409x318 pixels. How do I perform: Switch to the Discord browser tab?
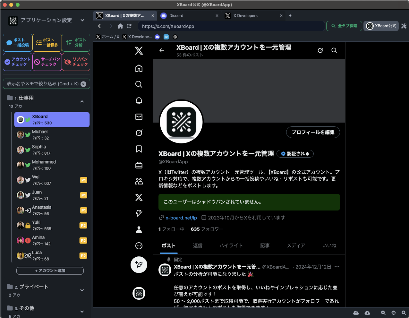189,15
